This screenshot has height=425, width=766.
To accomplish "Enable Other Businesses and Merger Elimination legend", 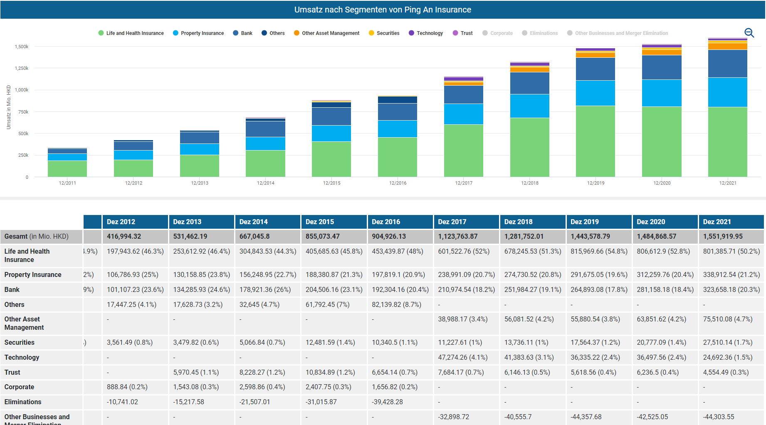I will pos(621,33).
